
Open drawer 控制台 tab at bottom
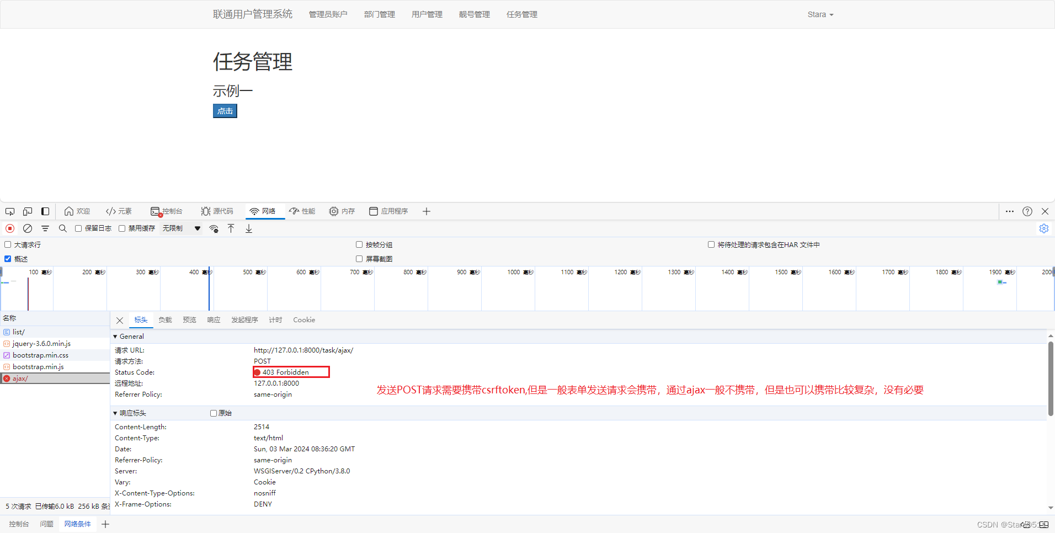(19, 524)
